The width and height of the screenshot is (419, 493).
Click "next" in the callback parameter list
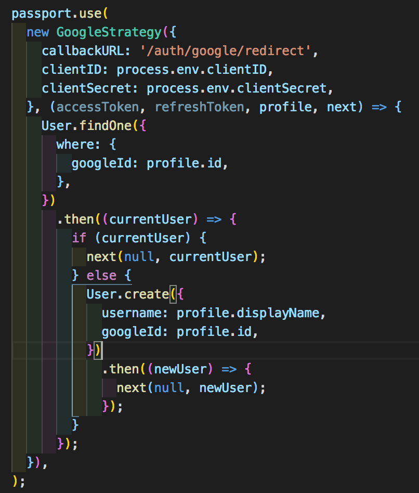342,108
